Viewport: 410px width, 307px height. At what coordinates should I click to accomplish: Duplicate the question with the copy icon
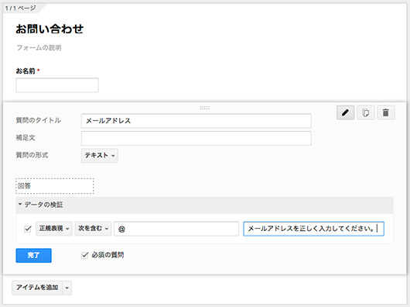(x=366, y=112)
